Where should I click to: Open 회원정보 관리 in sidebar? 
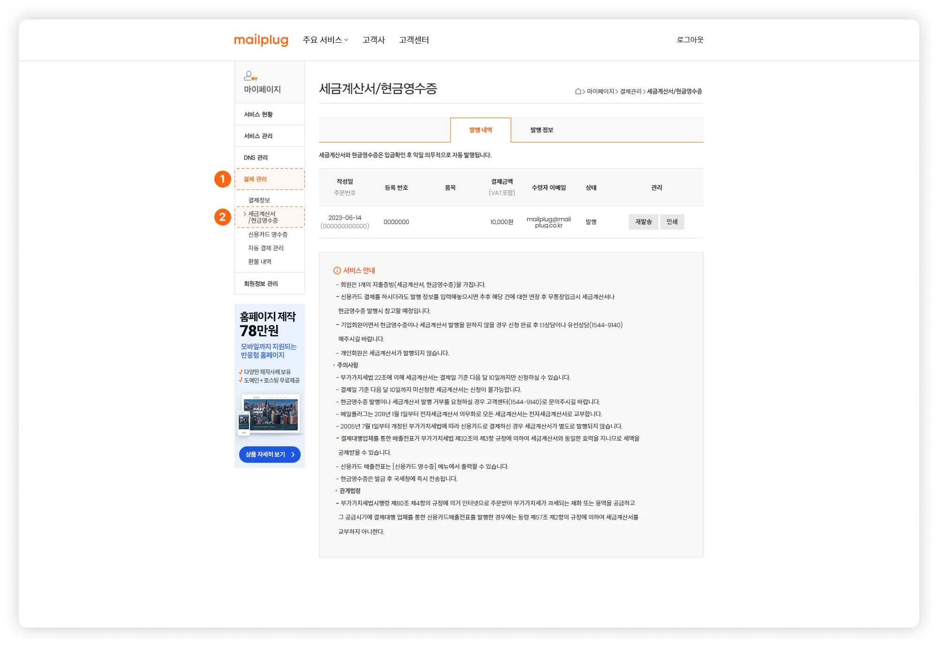261,284
